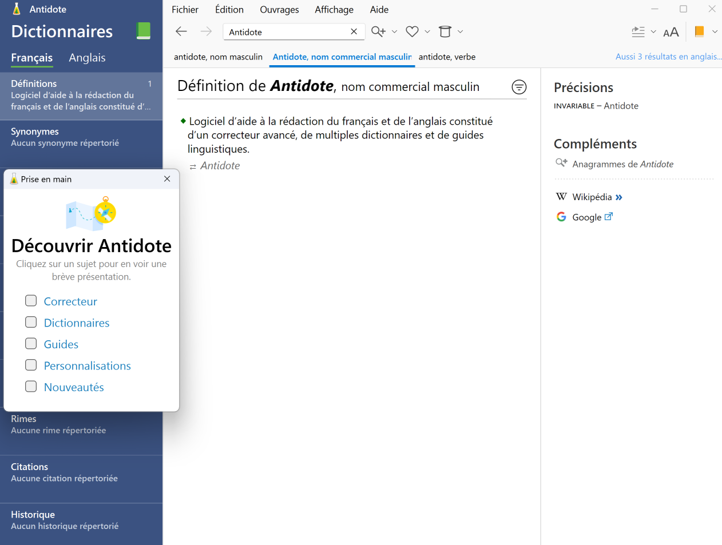Click the search-plus magnifier icon

click(x=378, y=31)
